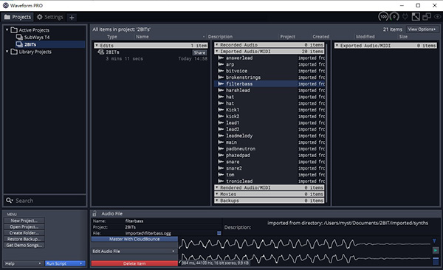
Task: Toggle the lock icon beside Audio File
Action: tap(95, 214)
